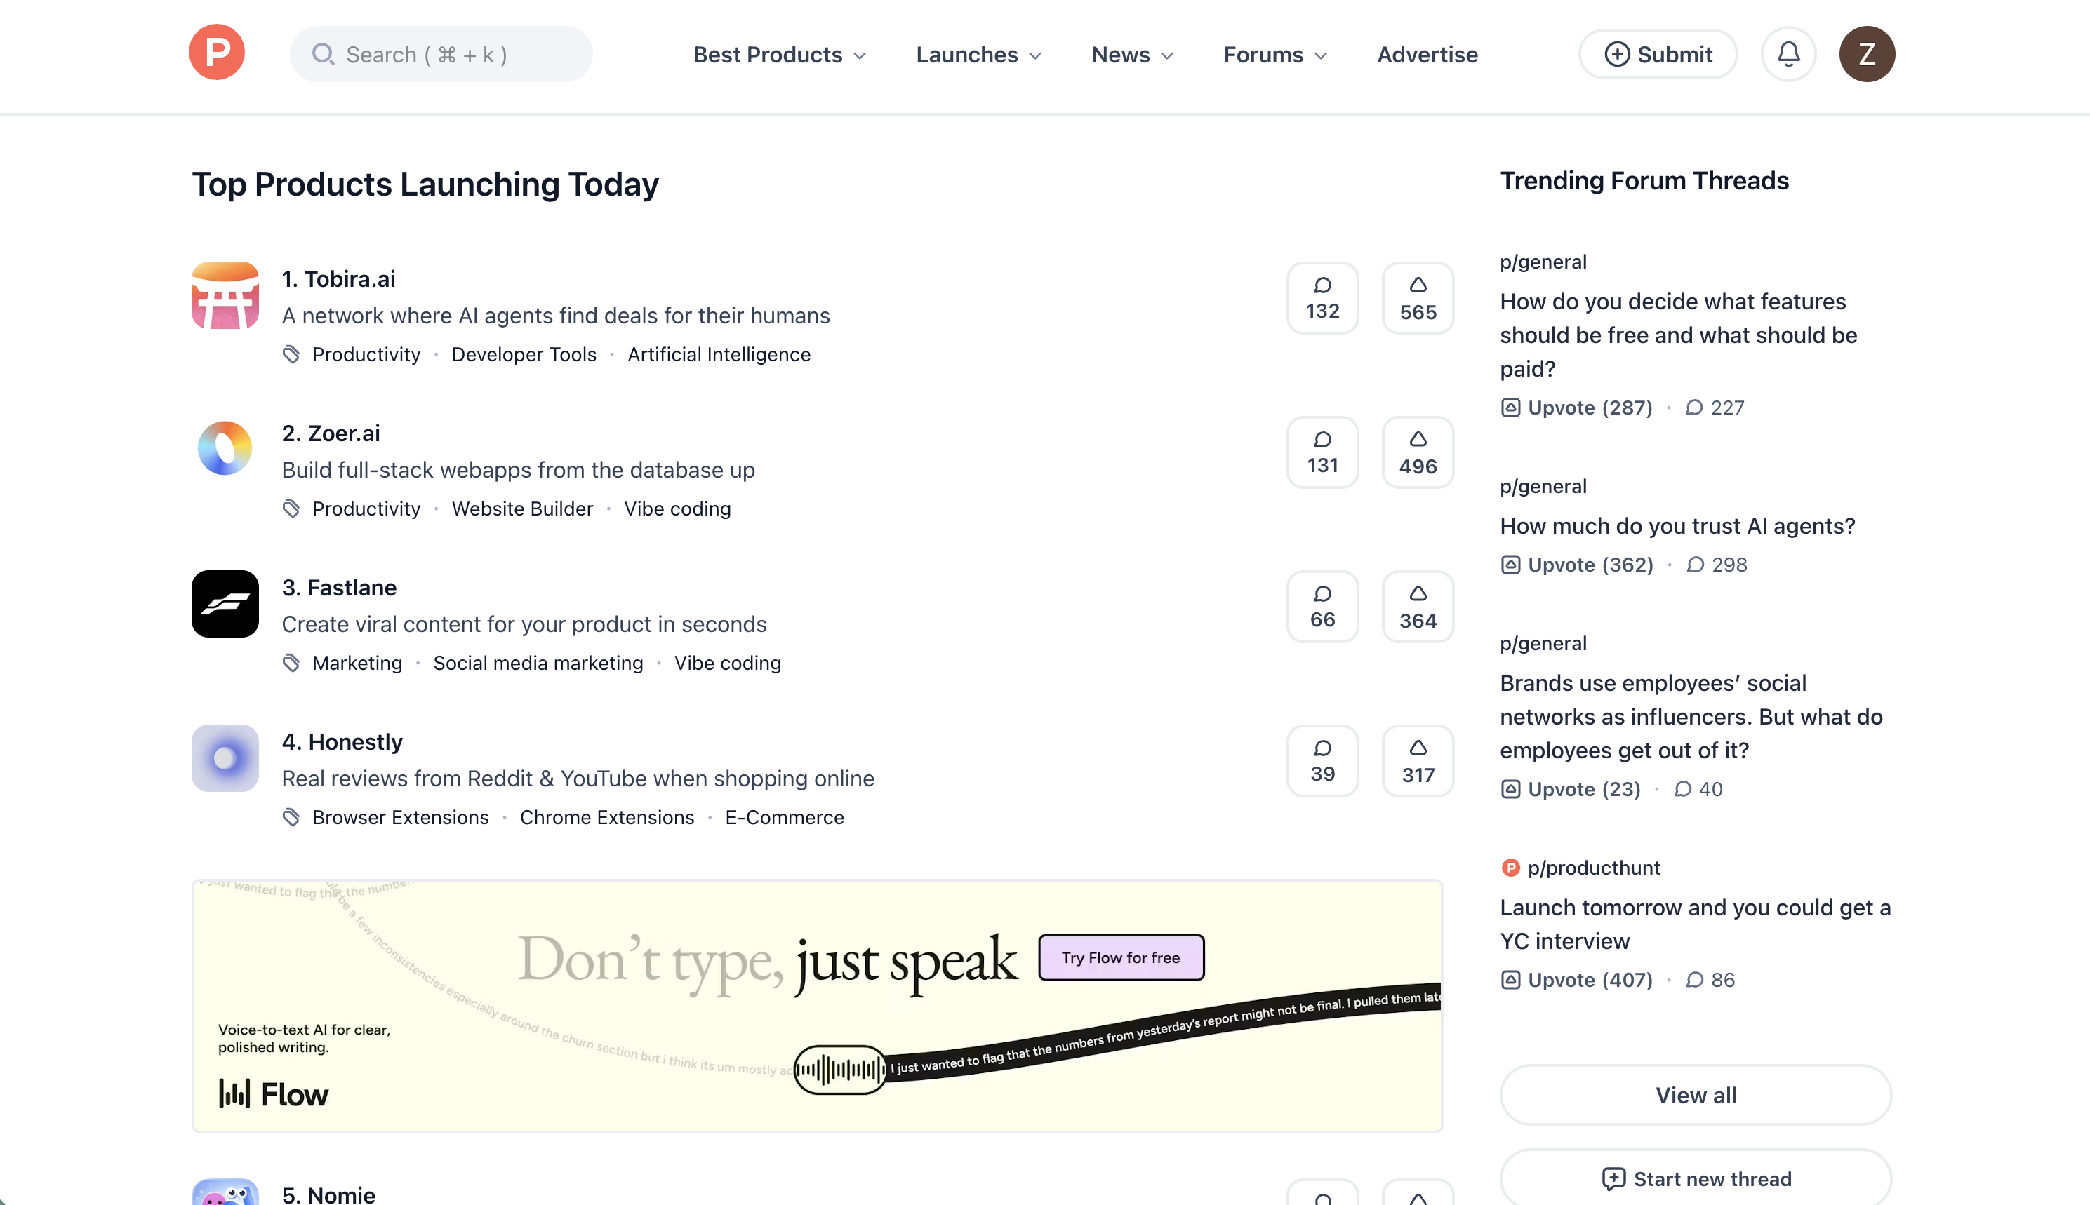Click Try Flow for free banner button

[1120, 957]
